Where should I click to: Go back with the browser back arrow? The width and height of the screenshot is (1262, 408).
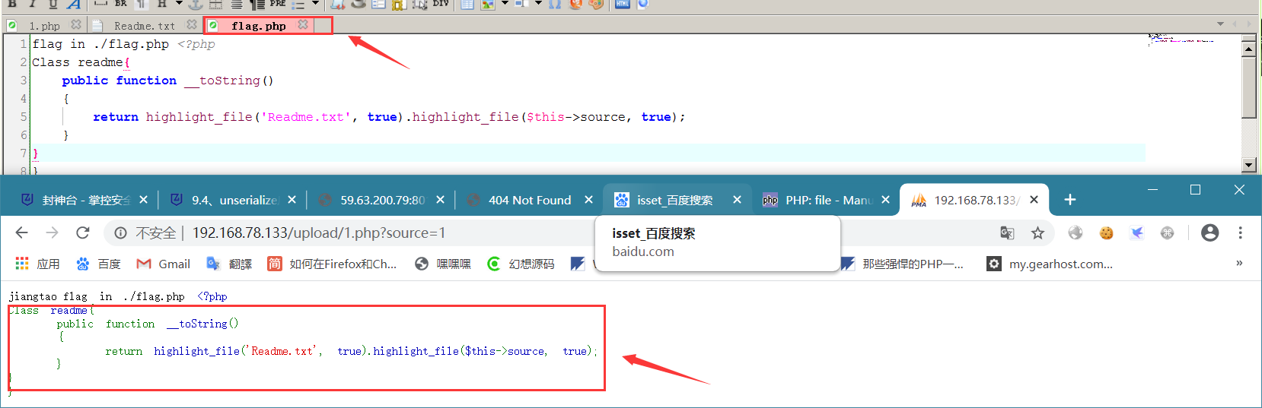point(21,232)
